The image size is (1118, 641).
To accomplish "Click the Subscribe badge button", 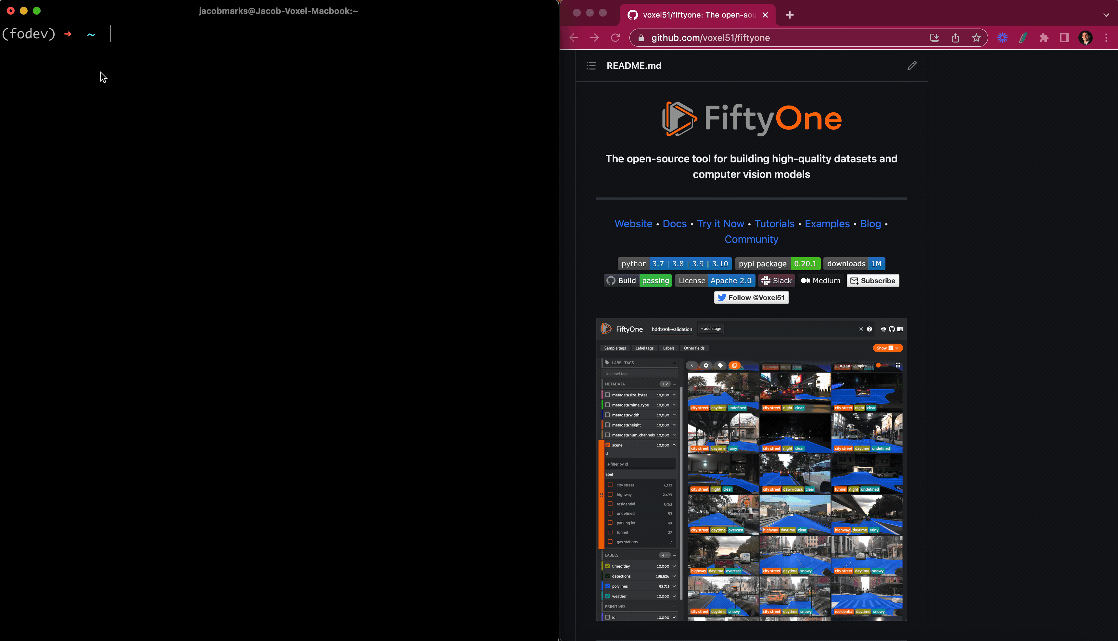I will [x=873, y=281].
